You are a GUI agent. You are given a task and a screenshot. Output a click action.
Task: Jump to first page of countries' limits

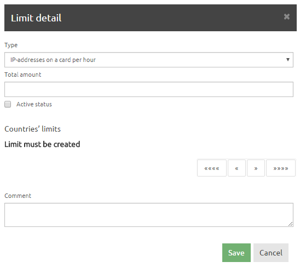[x=212, y=168]
